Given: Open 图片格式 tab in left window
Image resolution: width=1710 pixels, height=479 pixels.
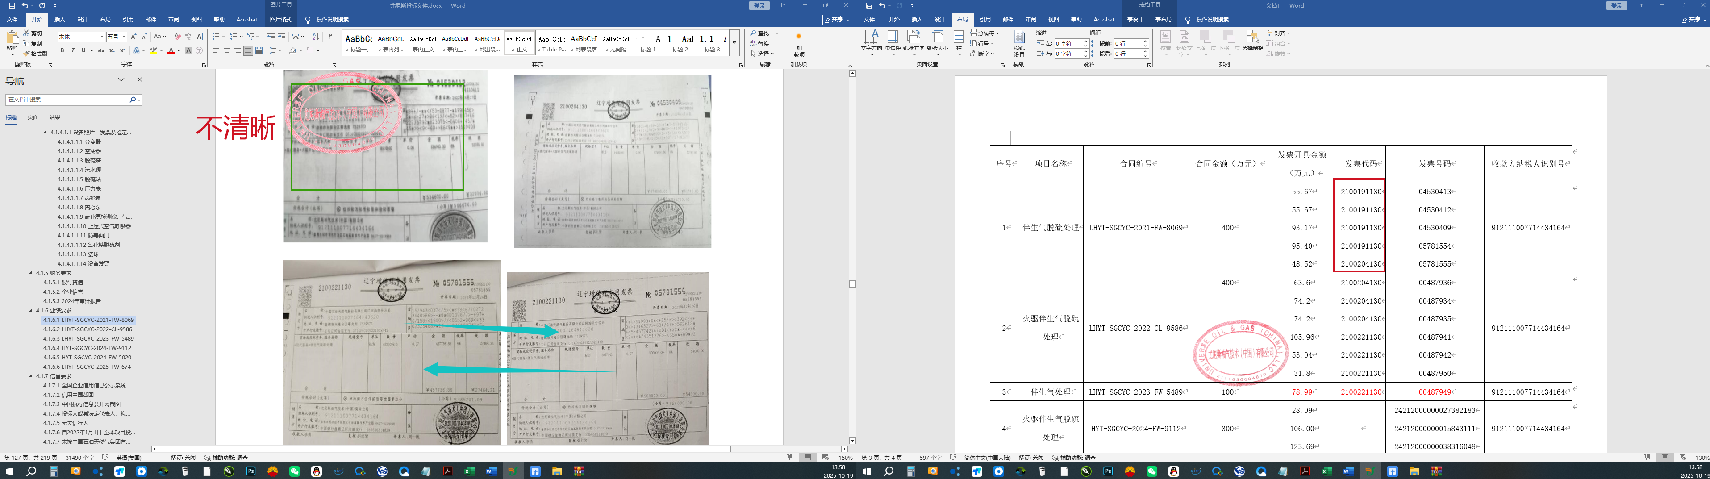Looking at the screenshot, I should tap(280, 19).
